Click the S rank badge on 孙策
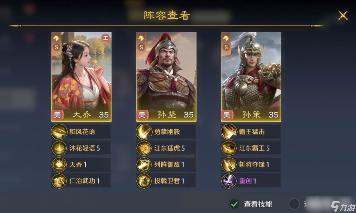Viewport: 356px width, 213px height. 226,47
